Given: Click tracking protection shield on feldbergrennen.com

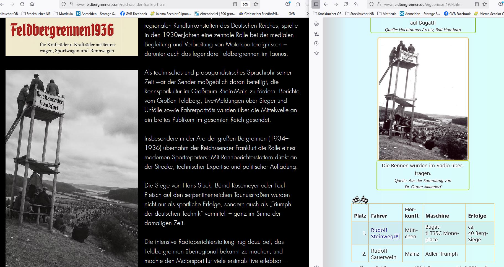Looking at the screenshot, I should point(64,4).
